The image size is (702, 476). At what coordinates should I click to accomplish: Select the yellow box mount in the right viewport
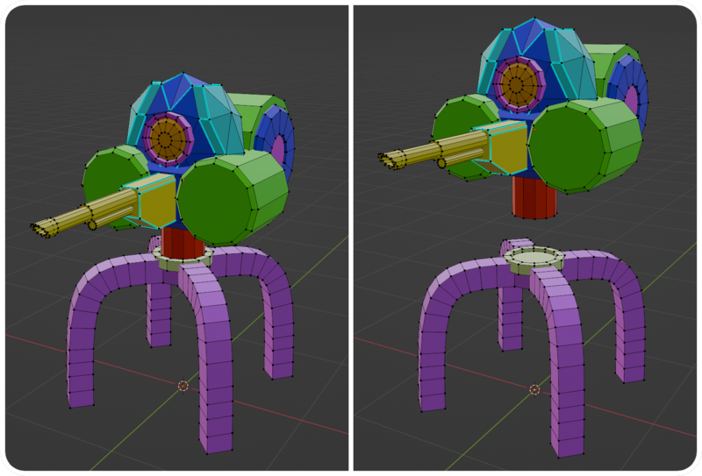coord(507,148)
